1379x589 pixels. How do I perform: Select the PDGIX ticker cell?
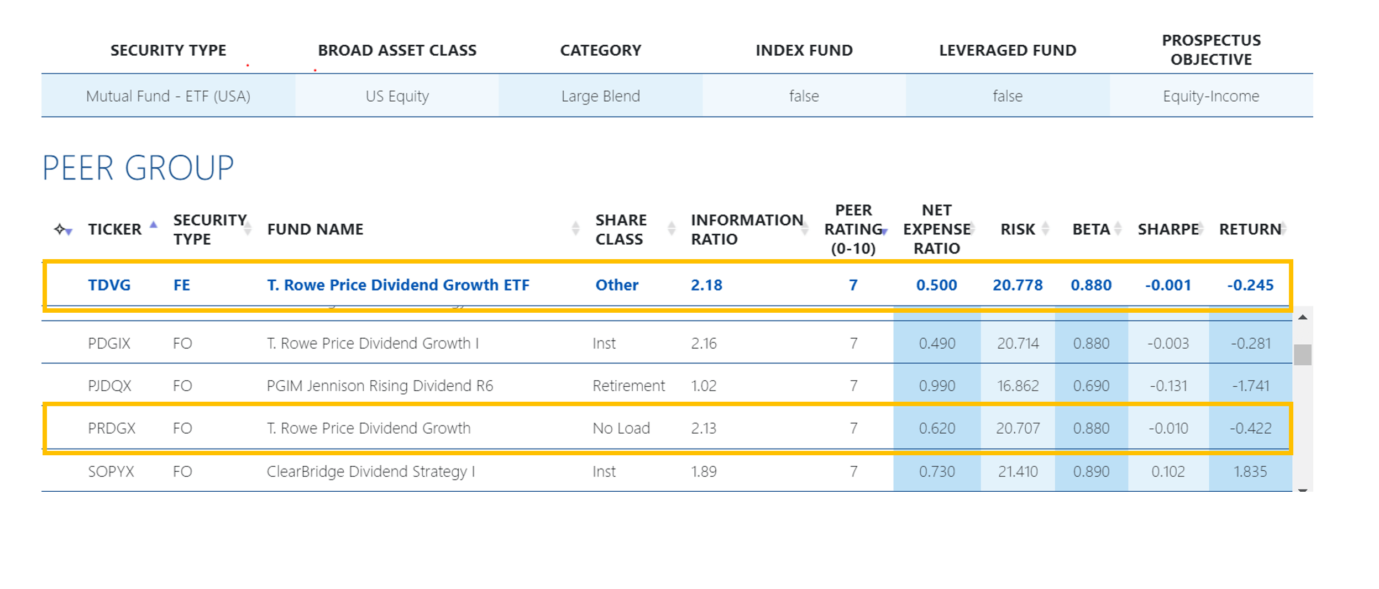pos(109,344)
